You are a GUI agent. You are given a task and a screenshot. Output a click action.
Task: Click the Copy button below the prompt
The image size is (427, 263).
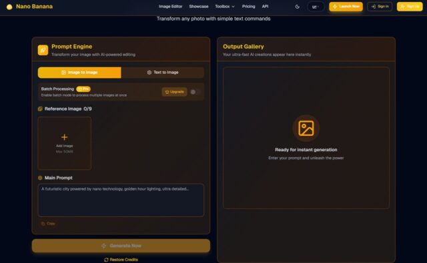[x=48, y=224]
